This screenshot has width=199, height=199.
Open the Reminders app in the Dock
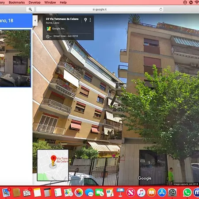[58, 192]
